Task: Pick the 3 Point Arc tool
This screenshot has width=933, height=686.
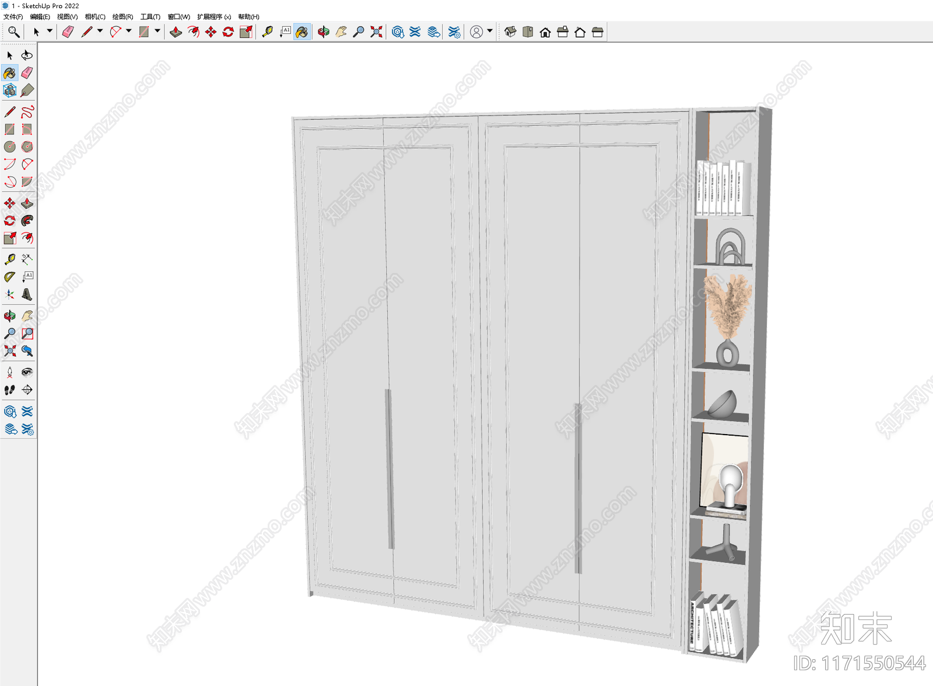Action: pos(10,182)
